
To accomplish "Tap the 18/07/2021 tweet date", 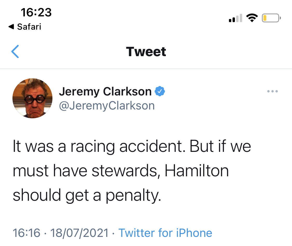I will (79, 233).
